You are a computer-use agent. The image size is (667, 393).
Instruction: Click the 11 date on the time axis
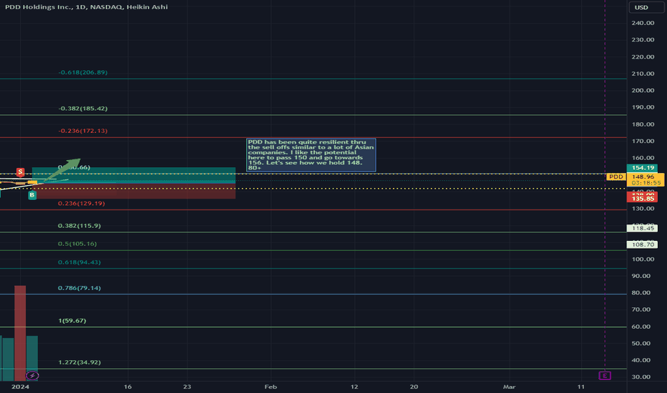pos(581,387)
